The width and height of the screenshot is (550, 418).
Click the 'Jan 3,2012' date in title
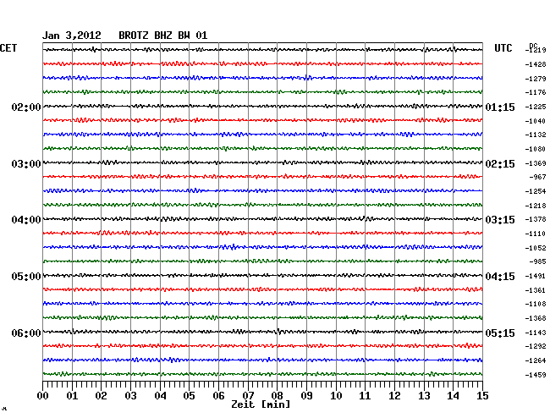click(x=72, y=36)
